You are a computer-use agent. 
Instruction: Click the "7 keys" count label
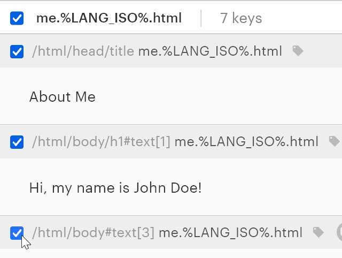pyautogui.click(x=241, y=19)
